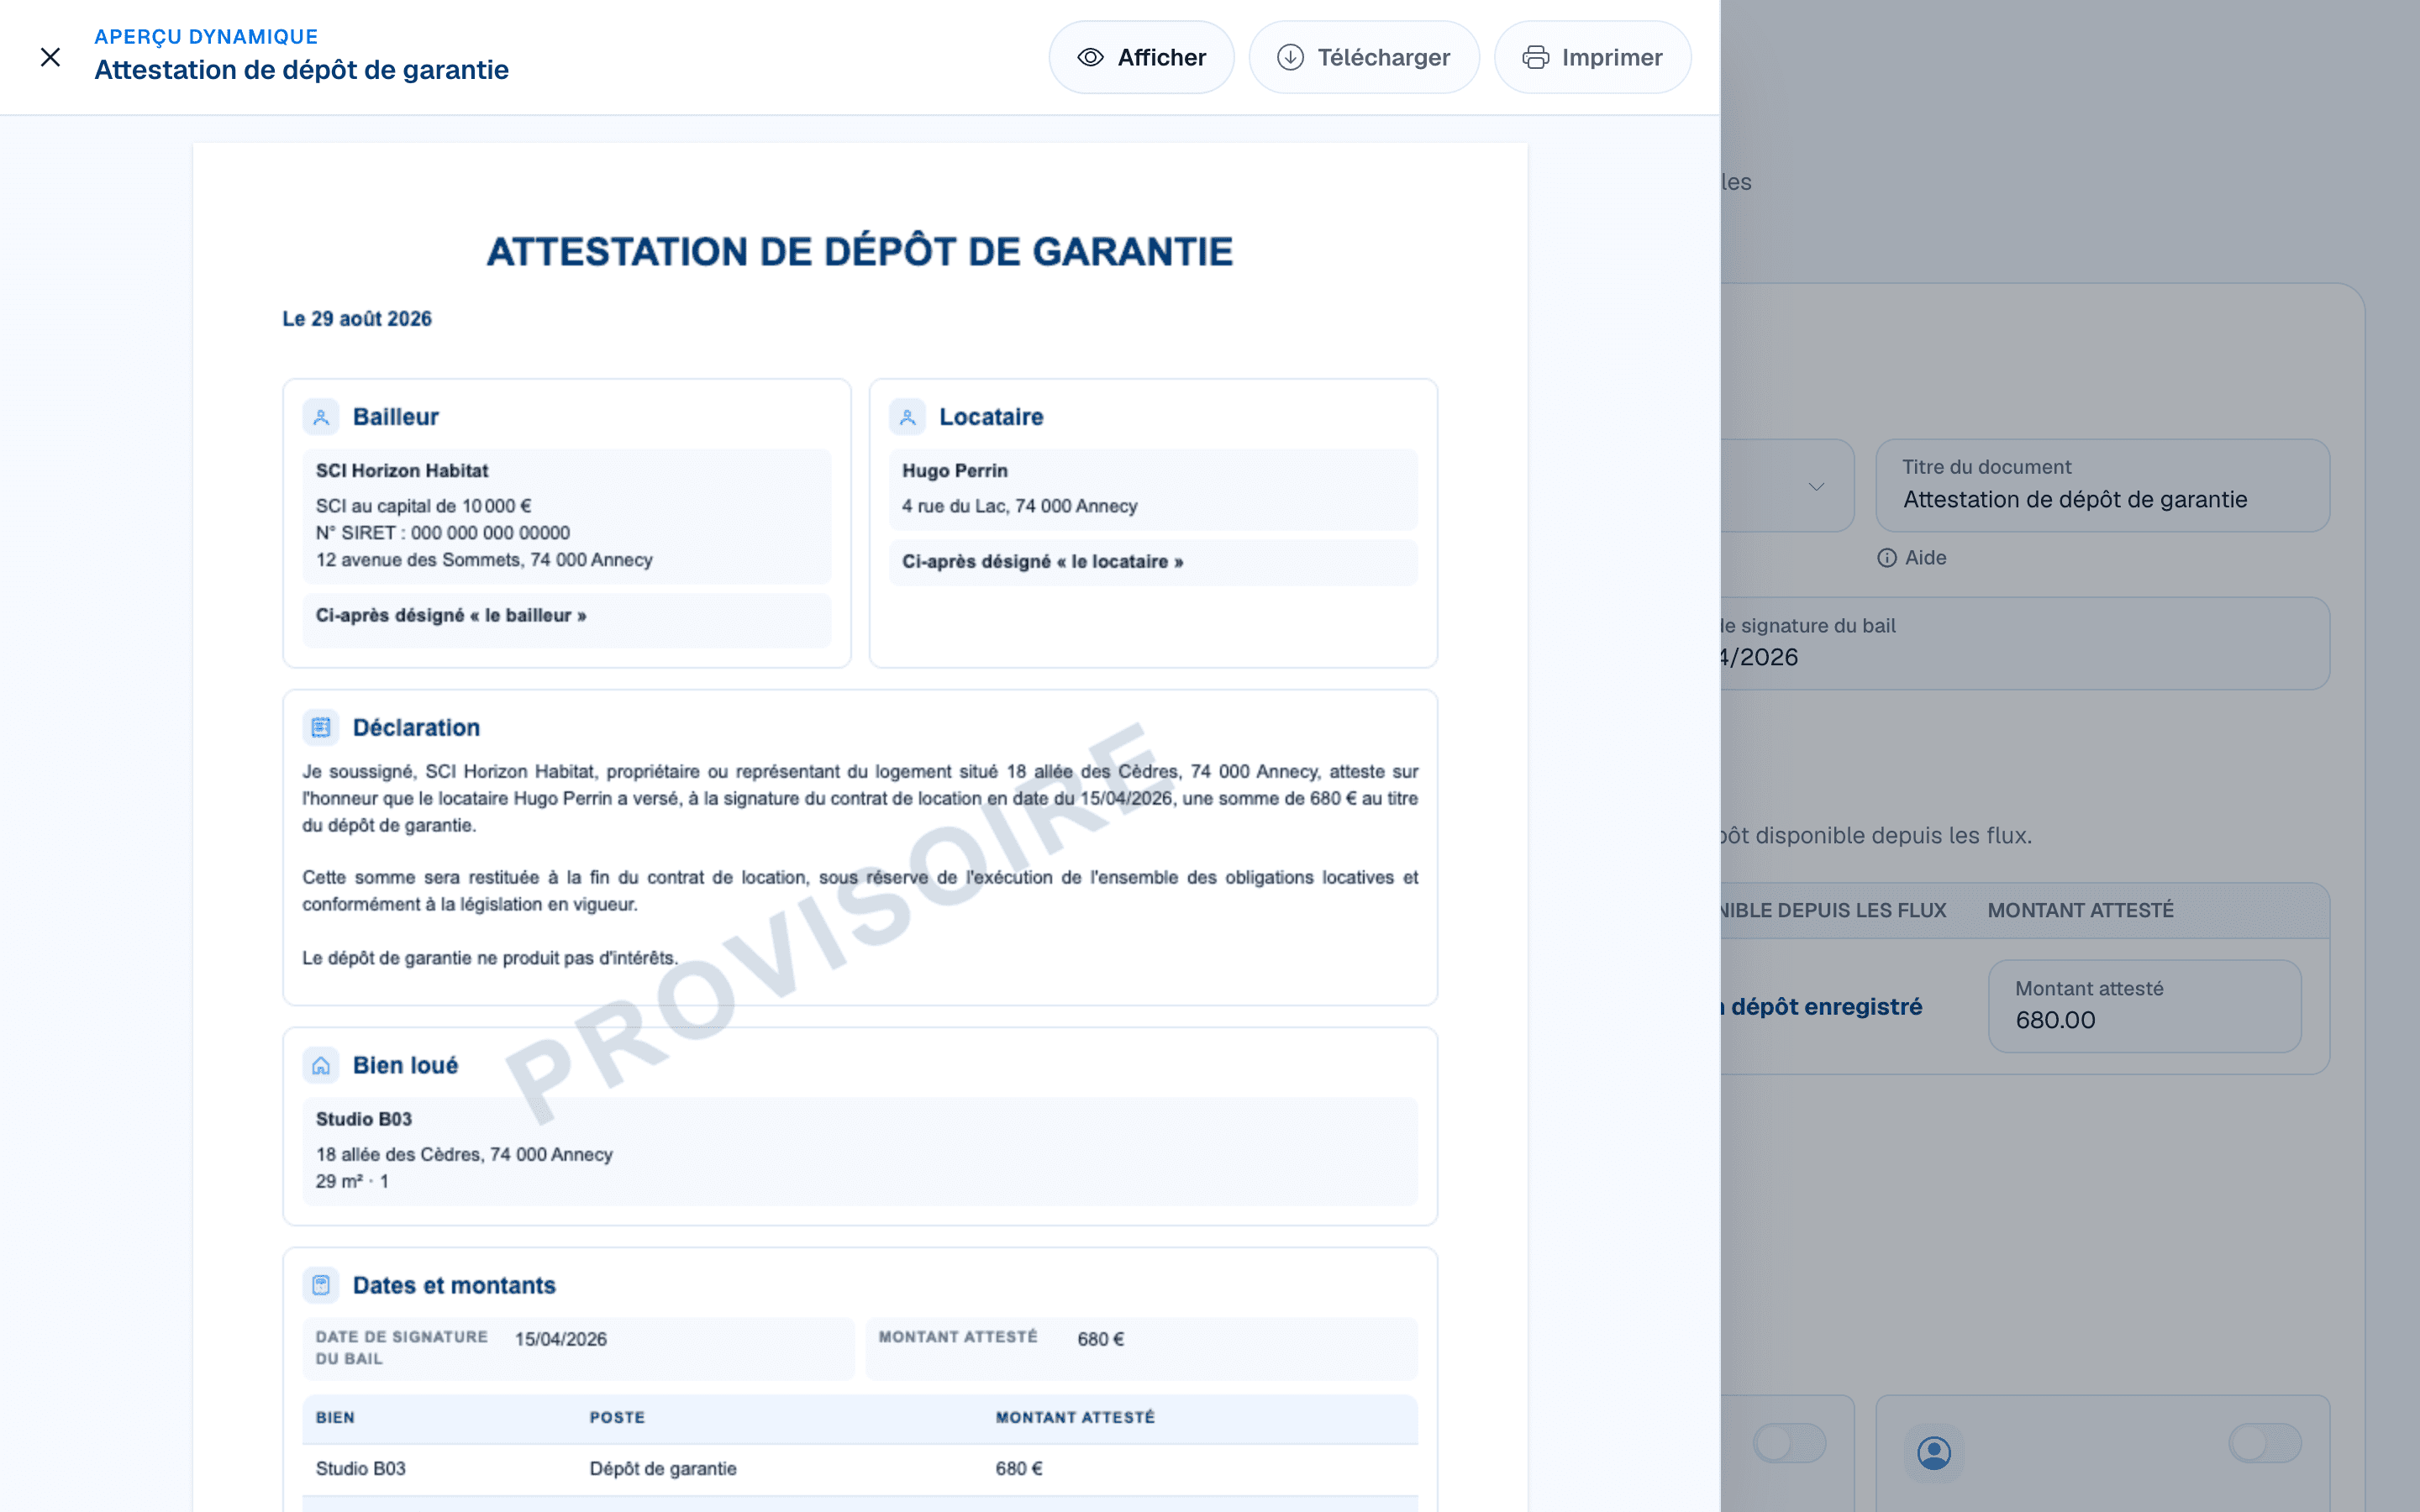Click the Montant attesté input 680.00
Viewport: 2420px width, 1512px height.
2144,1006
